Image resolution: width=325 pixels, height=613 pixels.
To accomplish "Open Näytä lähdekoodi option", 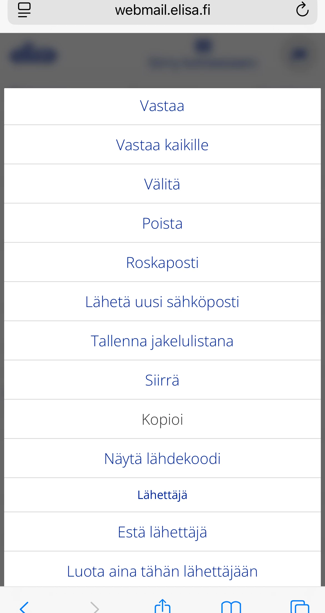I will click(162, 459).
